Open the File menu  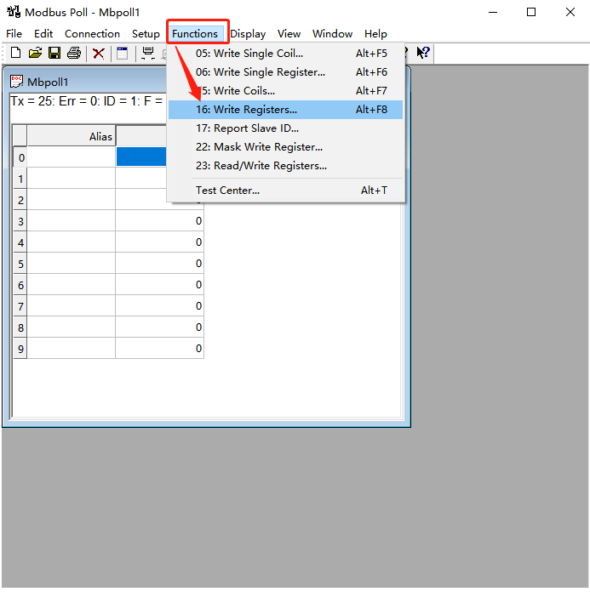click(x=14, y=34)
